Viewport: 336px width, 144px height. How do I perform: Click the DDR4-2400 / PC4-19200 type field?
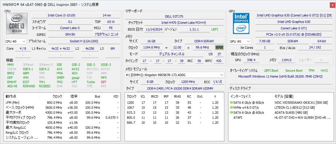[x=180, y=89]
